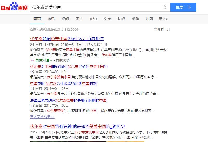Switch to the 资讯 tab
This screenshot has width=208, height=142.
[51, 19]
